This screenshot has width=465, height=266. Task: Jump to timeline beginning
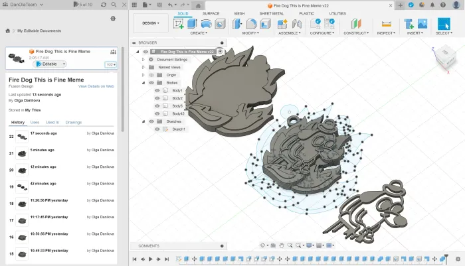[134, 259]
